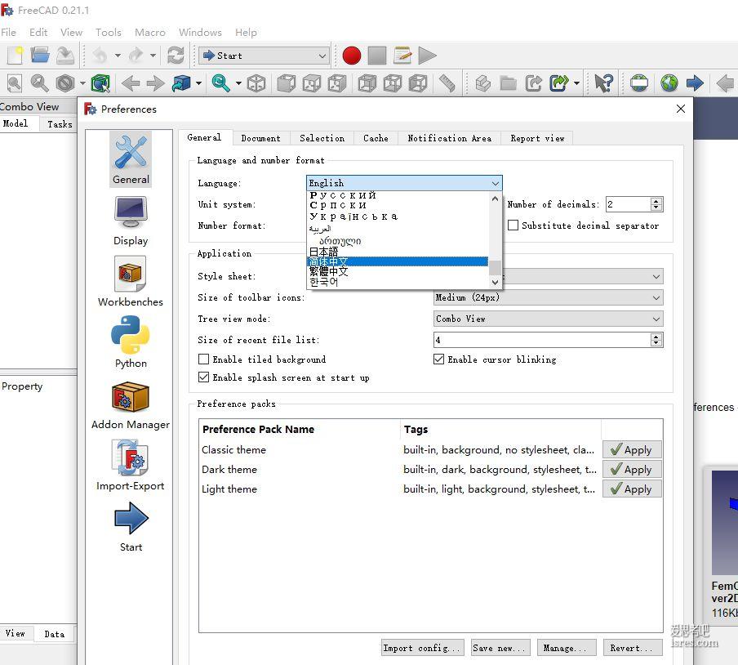Click the Fit selection magnifier icon
This screenshot has width=738, height=665.
39,83
